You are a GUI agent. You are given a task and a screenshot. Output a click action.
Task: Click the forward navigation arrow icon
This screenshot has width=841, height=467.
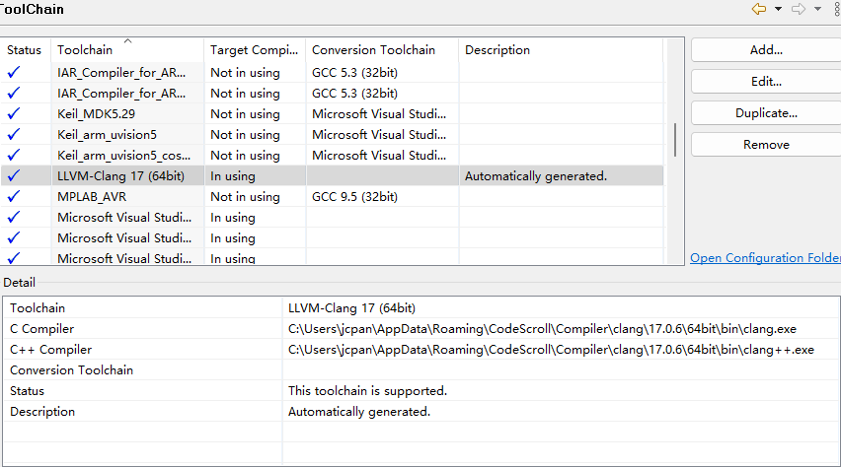click(x=799, y=9)
